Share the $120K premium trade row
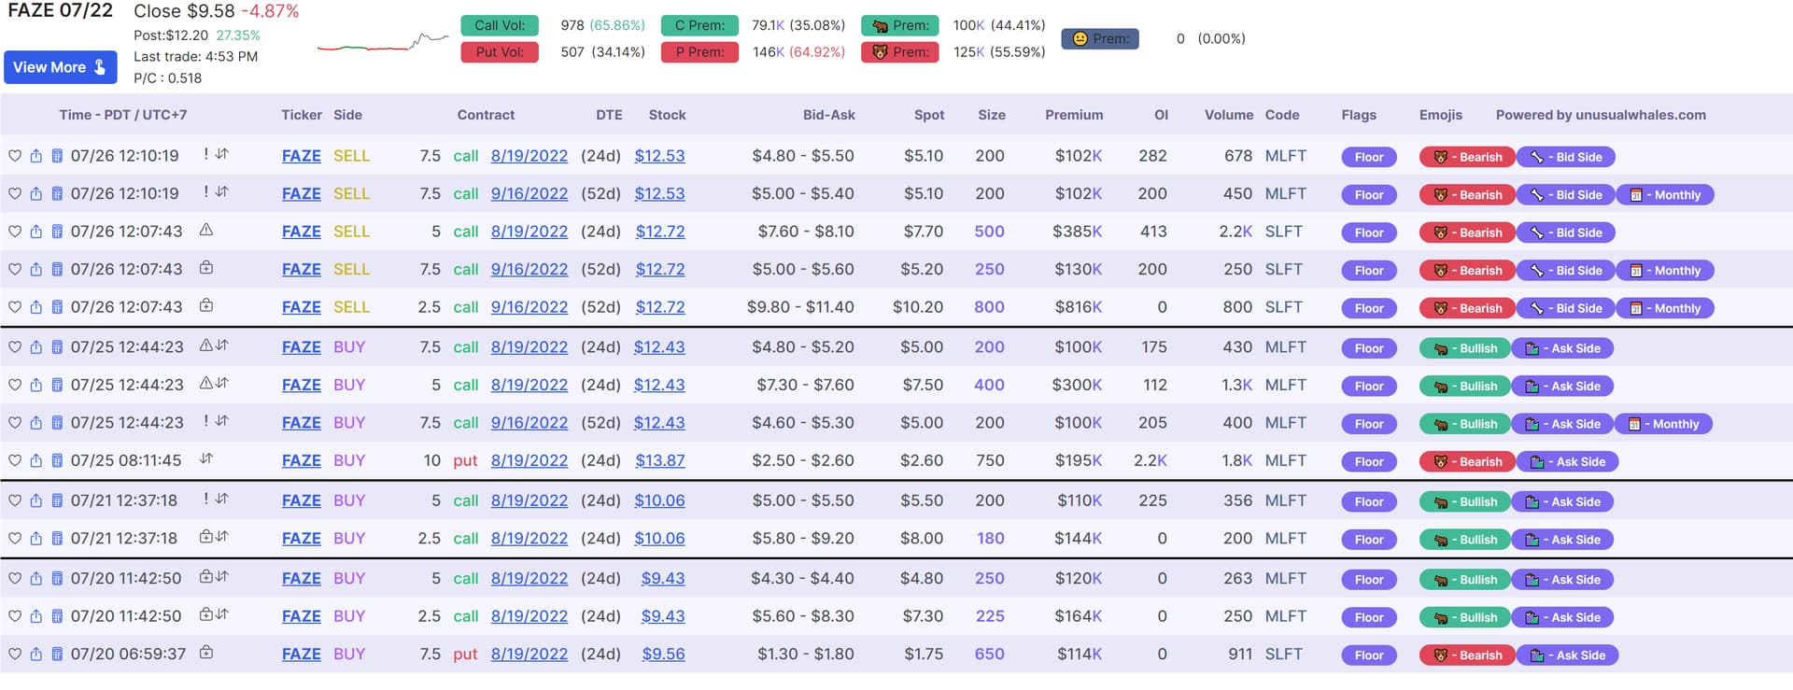This screenshot has height=690, width=1793. pyautogui.click(x=36, y=579)
